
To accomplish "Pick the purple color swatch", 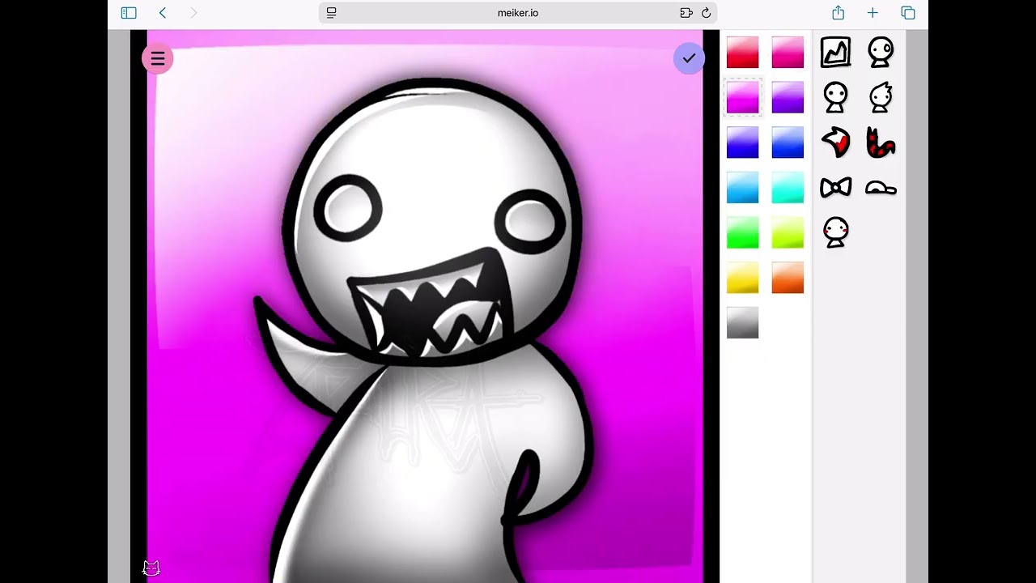I will tap(788, 98).
